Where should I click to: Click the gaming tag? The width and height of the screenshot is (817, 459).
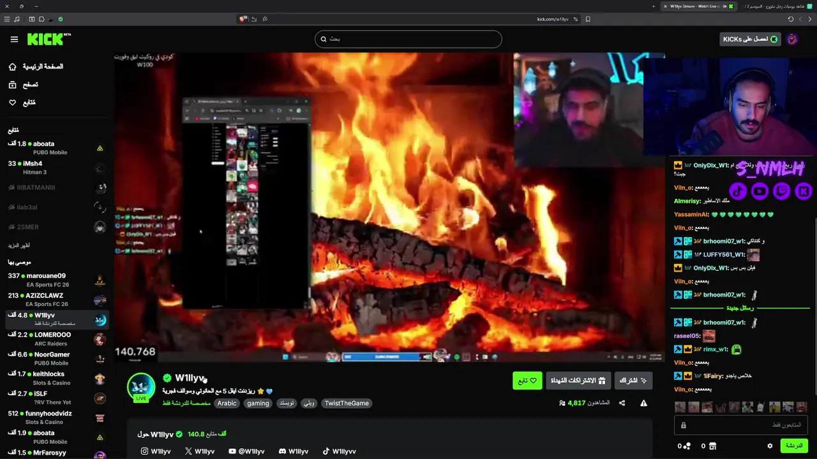click(x=258, y=403)
